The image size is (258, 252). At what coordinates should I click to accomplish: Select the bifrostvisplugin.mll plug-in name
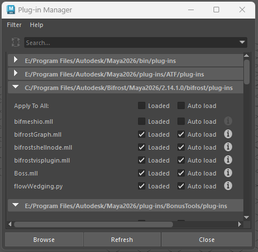42,160
